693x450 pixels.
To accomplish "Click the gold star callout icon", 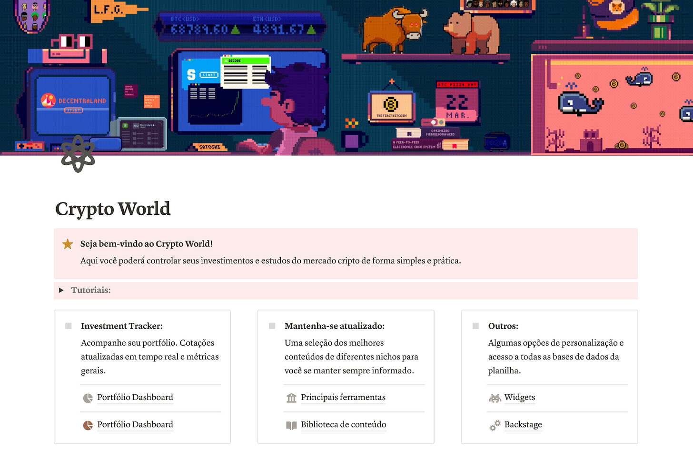I will click(68, 244).
